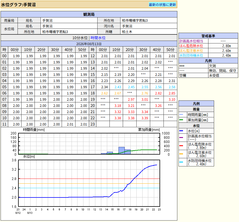The height and width of the screenshot is (222, 239).
Task: Click the 07時 30分 value 2.00
Action: 57,100
